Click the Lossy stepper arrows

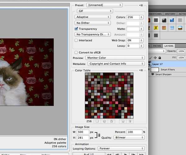coord(141,46)
